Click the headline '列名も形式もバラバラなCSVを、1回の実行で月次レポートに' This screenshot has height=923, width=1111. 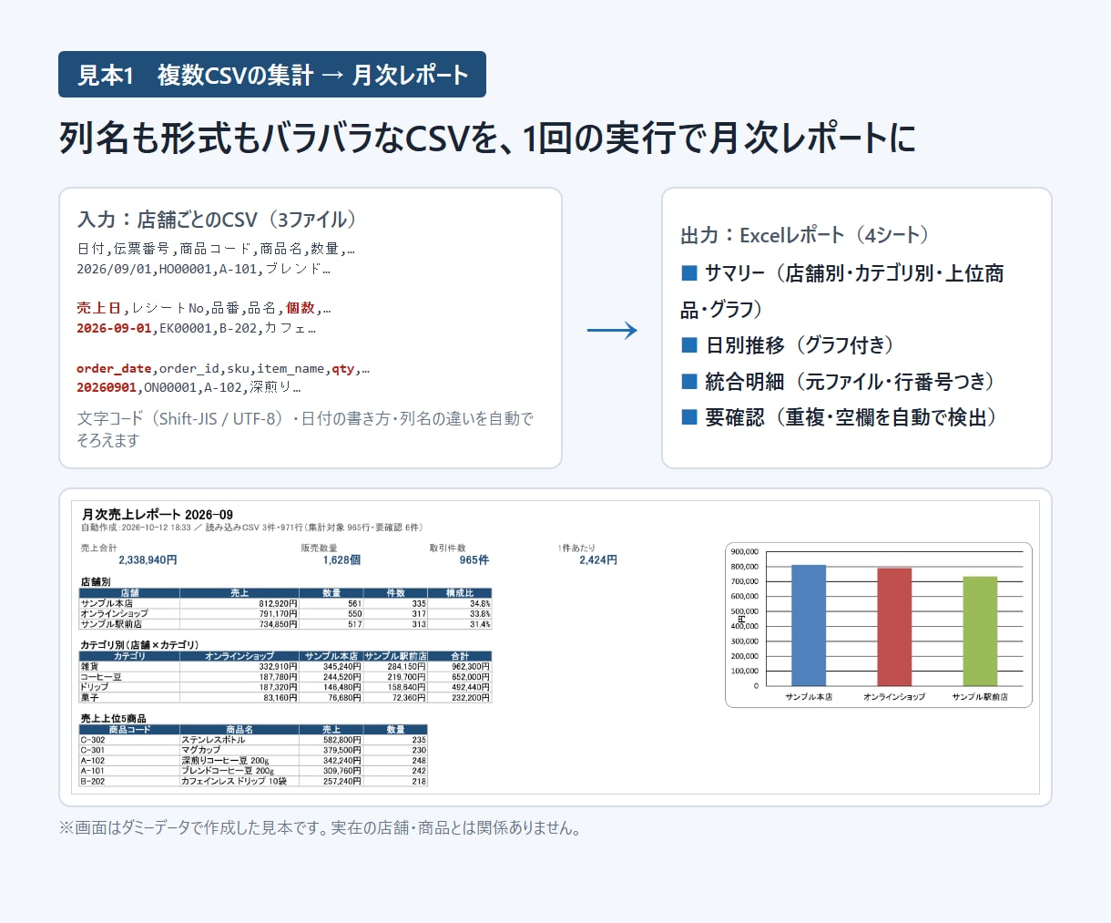click(487, 138)
